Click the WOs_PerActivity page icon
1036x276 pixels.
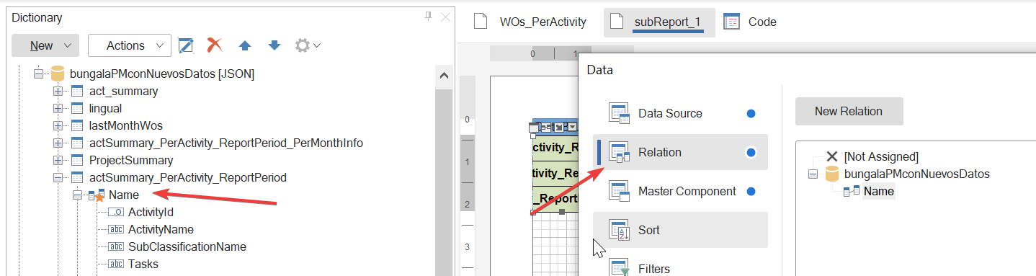point(481,22)
